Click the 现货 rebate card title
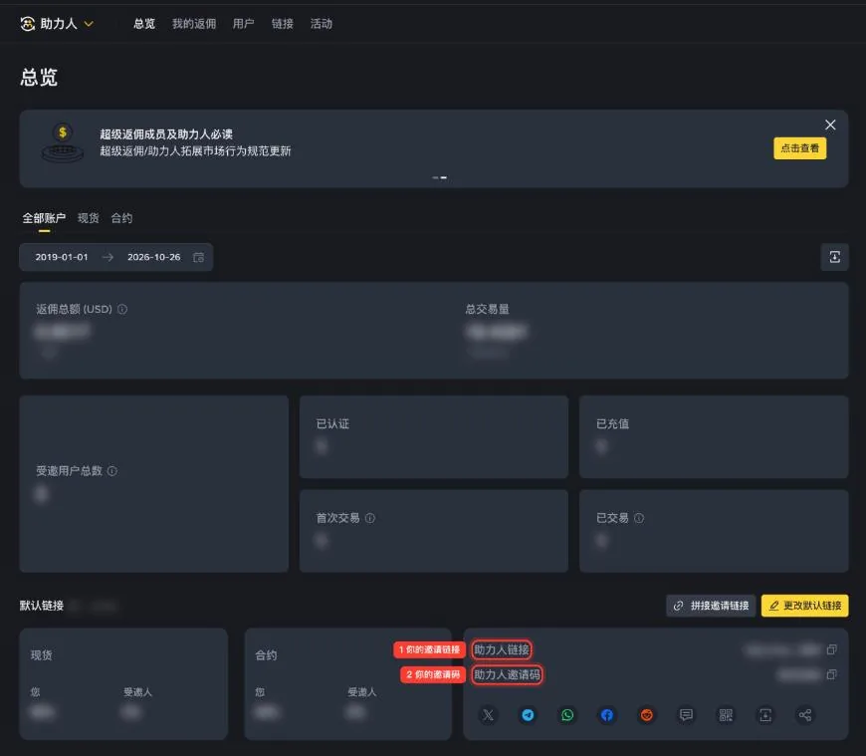Image resolution: width=866 pixels, height=756 pixels. pos(42,655)
